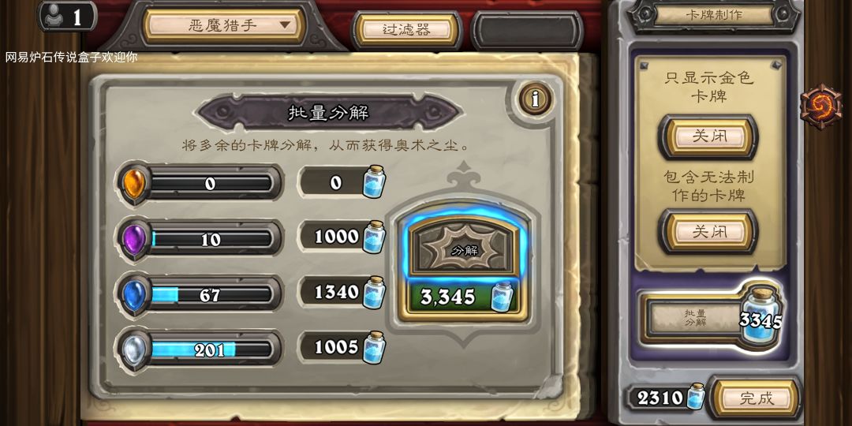Click the player count icon showing 1

[x=67, y=17]
